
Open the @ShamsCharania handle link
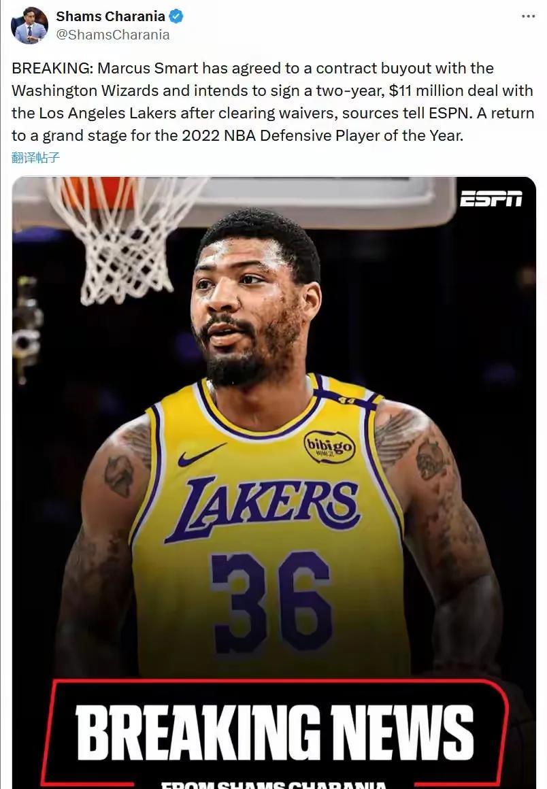(x=113, y=35)
